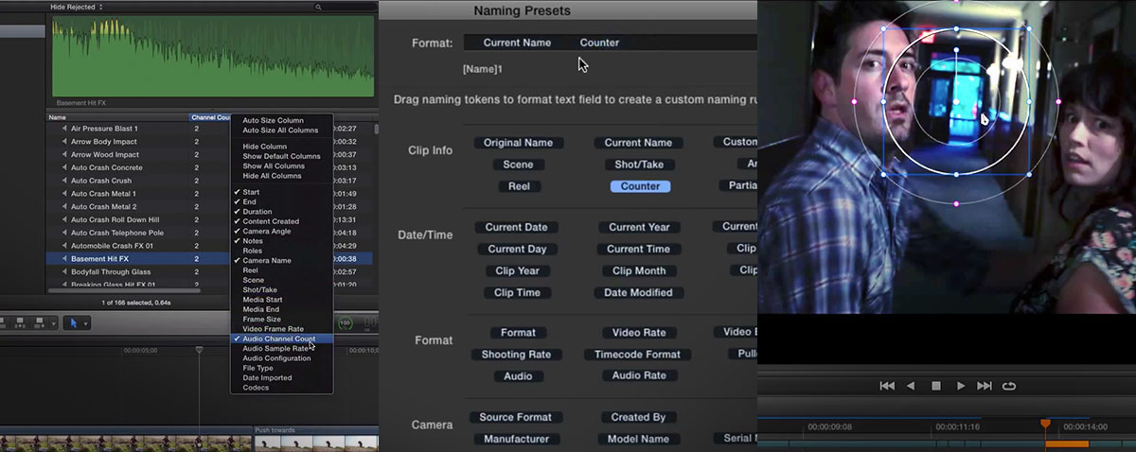The height and width of the screenshot is (452, 1136).
Task: Toggle loop playback icon
Action: (x=1009, y=386)
